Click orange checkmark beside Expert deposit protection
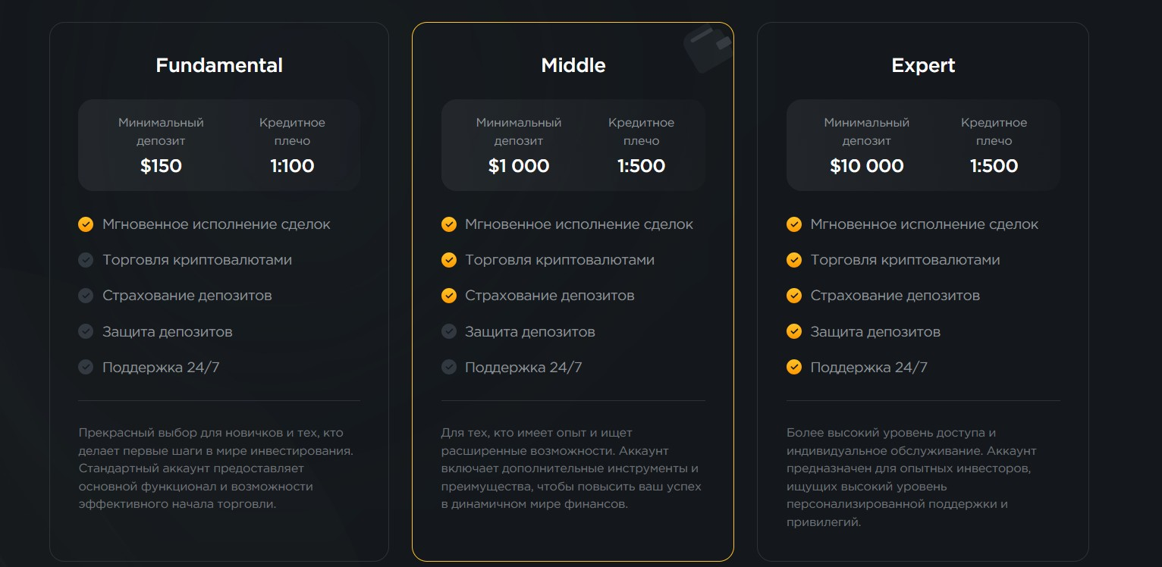1162x567 pixels. pos(794,331)
